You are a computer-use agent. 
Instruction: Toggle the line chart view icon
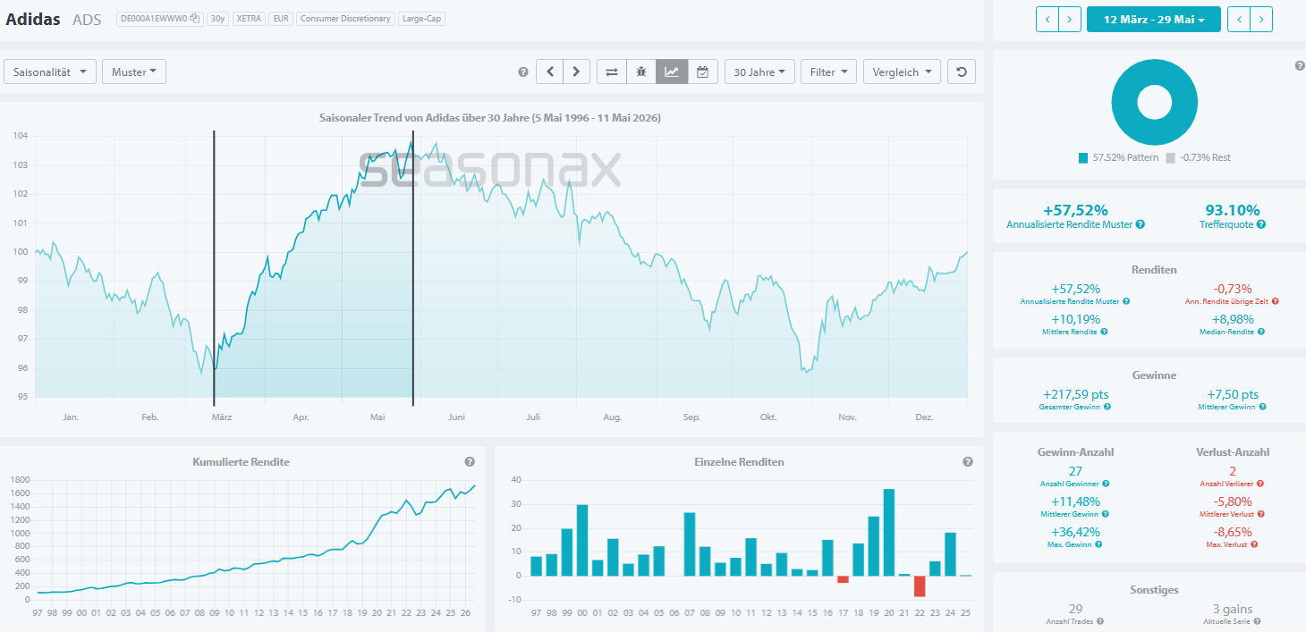[x=672, y=72]
